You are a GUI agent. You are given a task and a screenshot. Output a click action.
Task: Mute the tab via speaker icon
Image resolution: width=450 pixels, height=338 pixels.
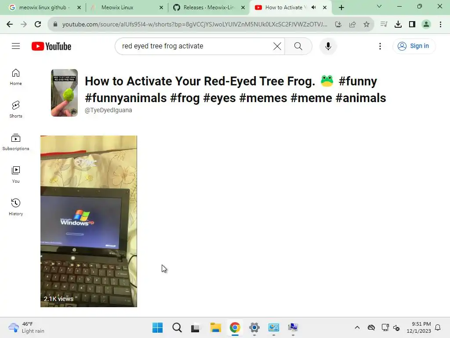point(314,7)
